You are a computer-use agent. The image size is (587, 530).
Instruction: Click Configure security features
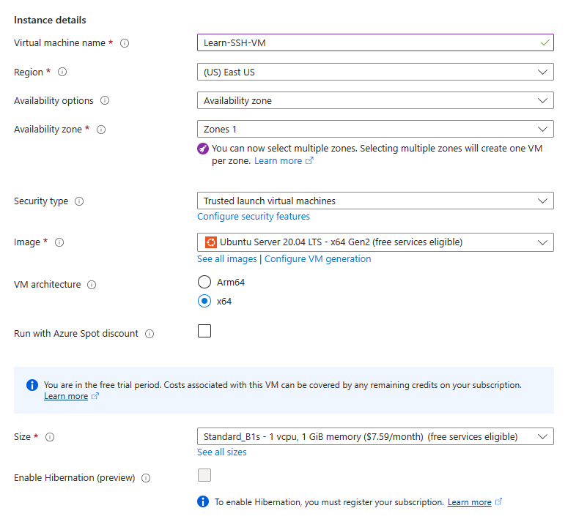point(253,216)
